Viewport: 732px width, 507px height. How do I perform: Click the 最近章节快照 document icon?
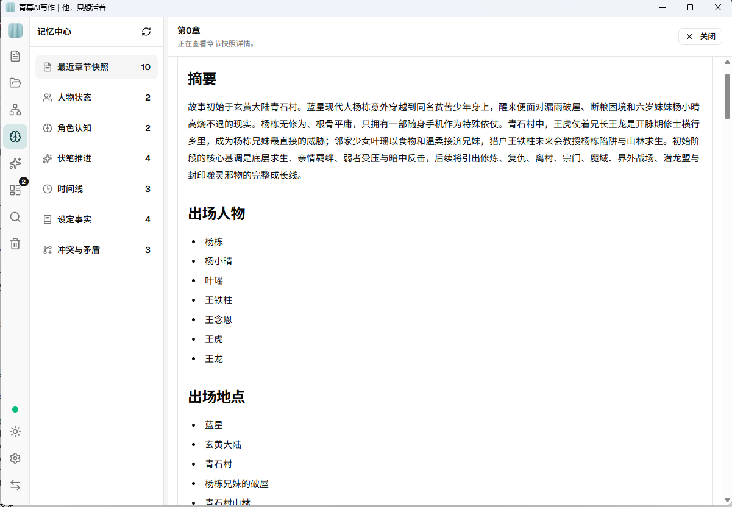48,67
